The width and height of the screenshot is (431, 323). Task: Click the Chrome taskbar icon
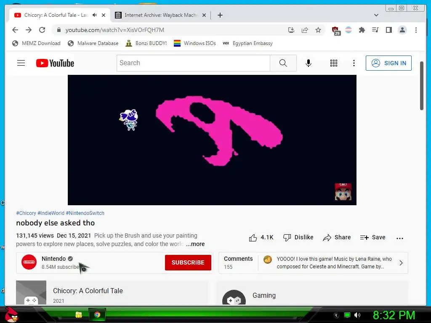(97, 315)
